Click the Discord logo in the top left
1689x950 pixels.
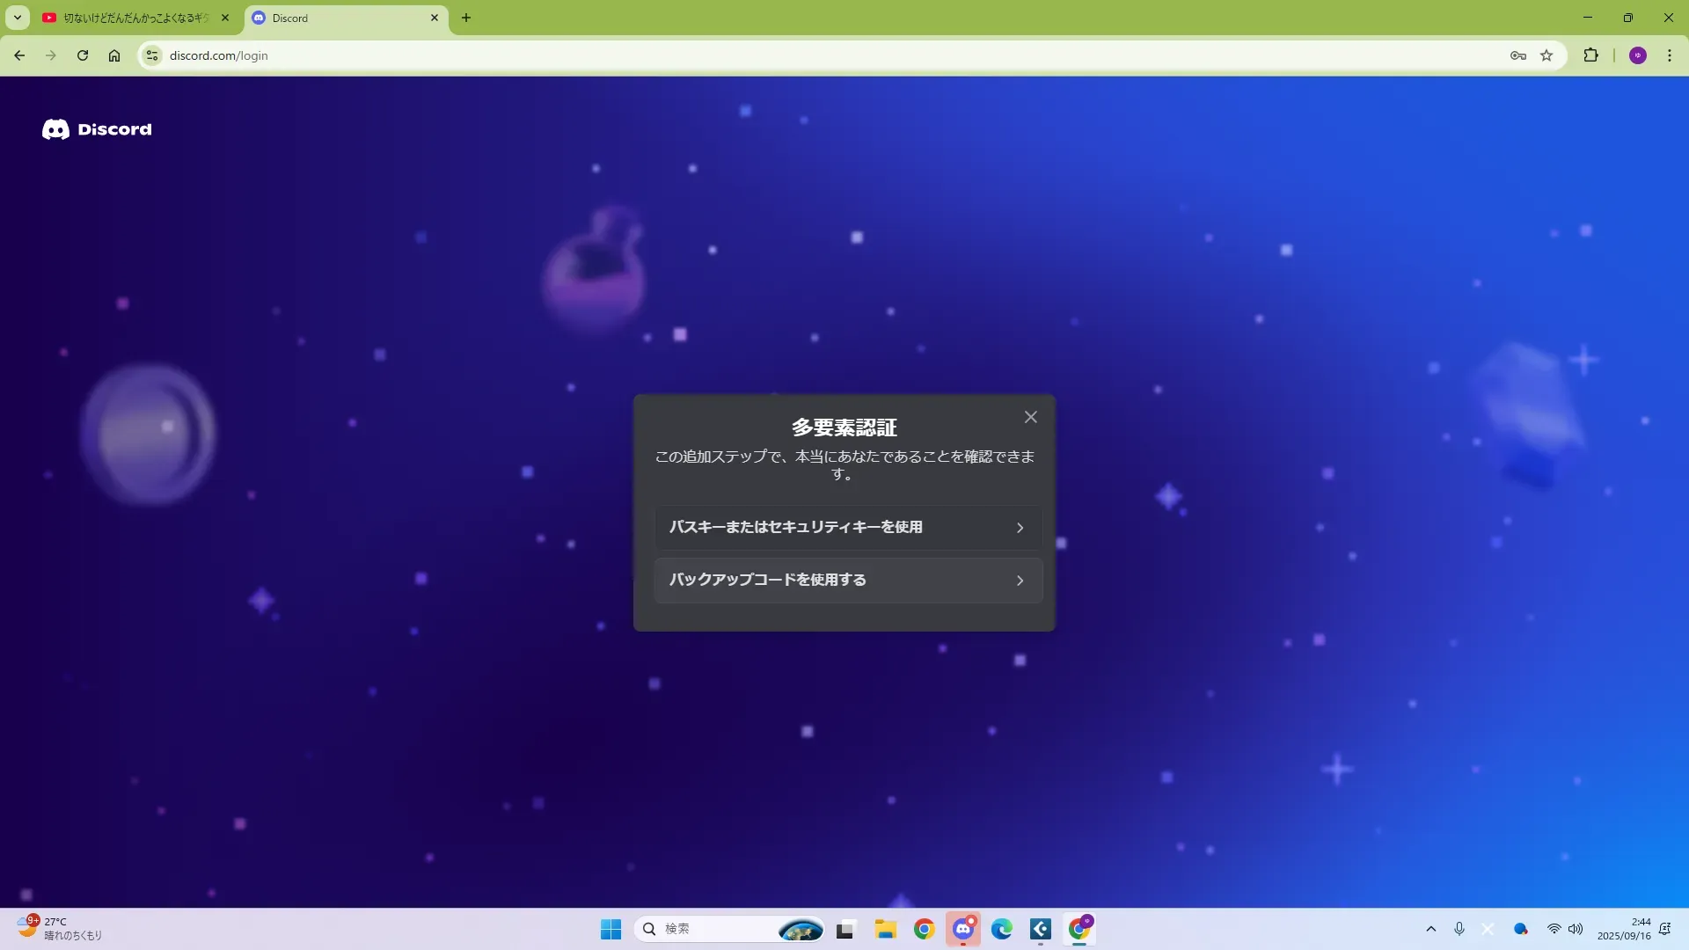[97, 129]
